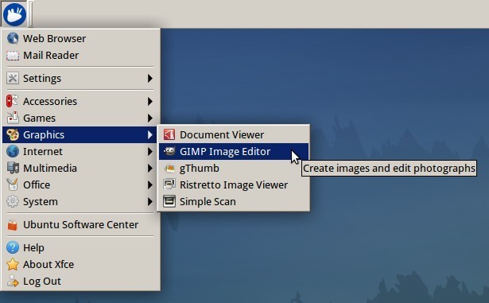Click the Settings tools icon

[13, 78]
